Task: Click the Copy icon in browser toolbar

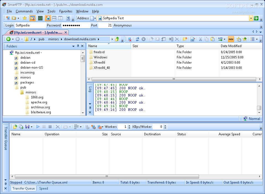Action: pyautogui.click(x=206, y=39)
